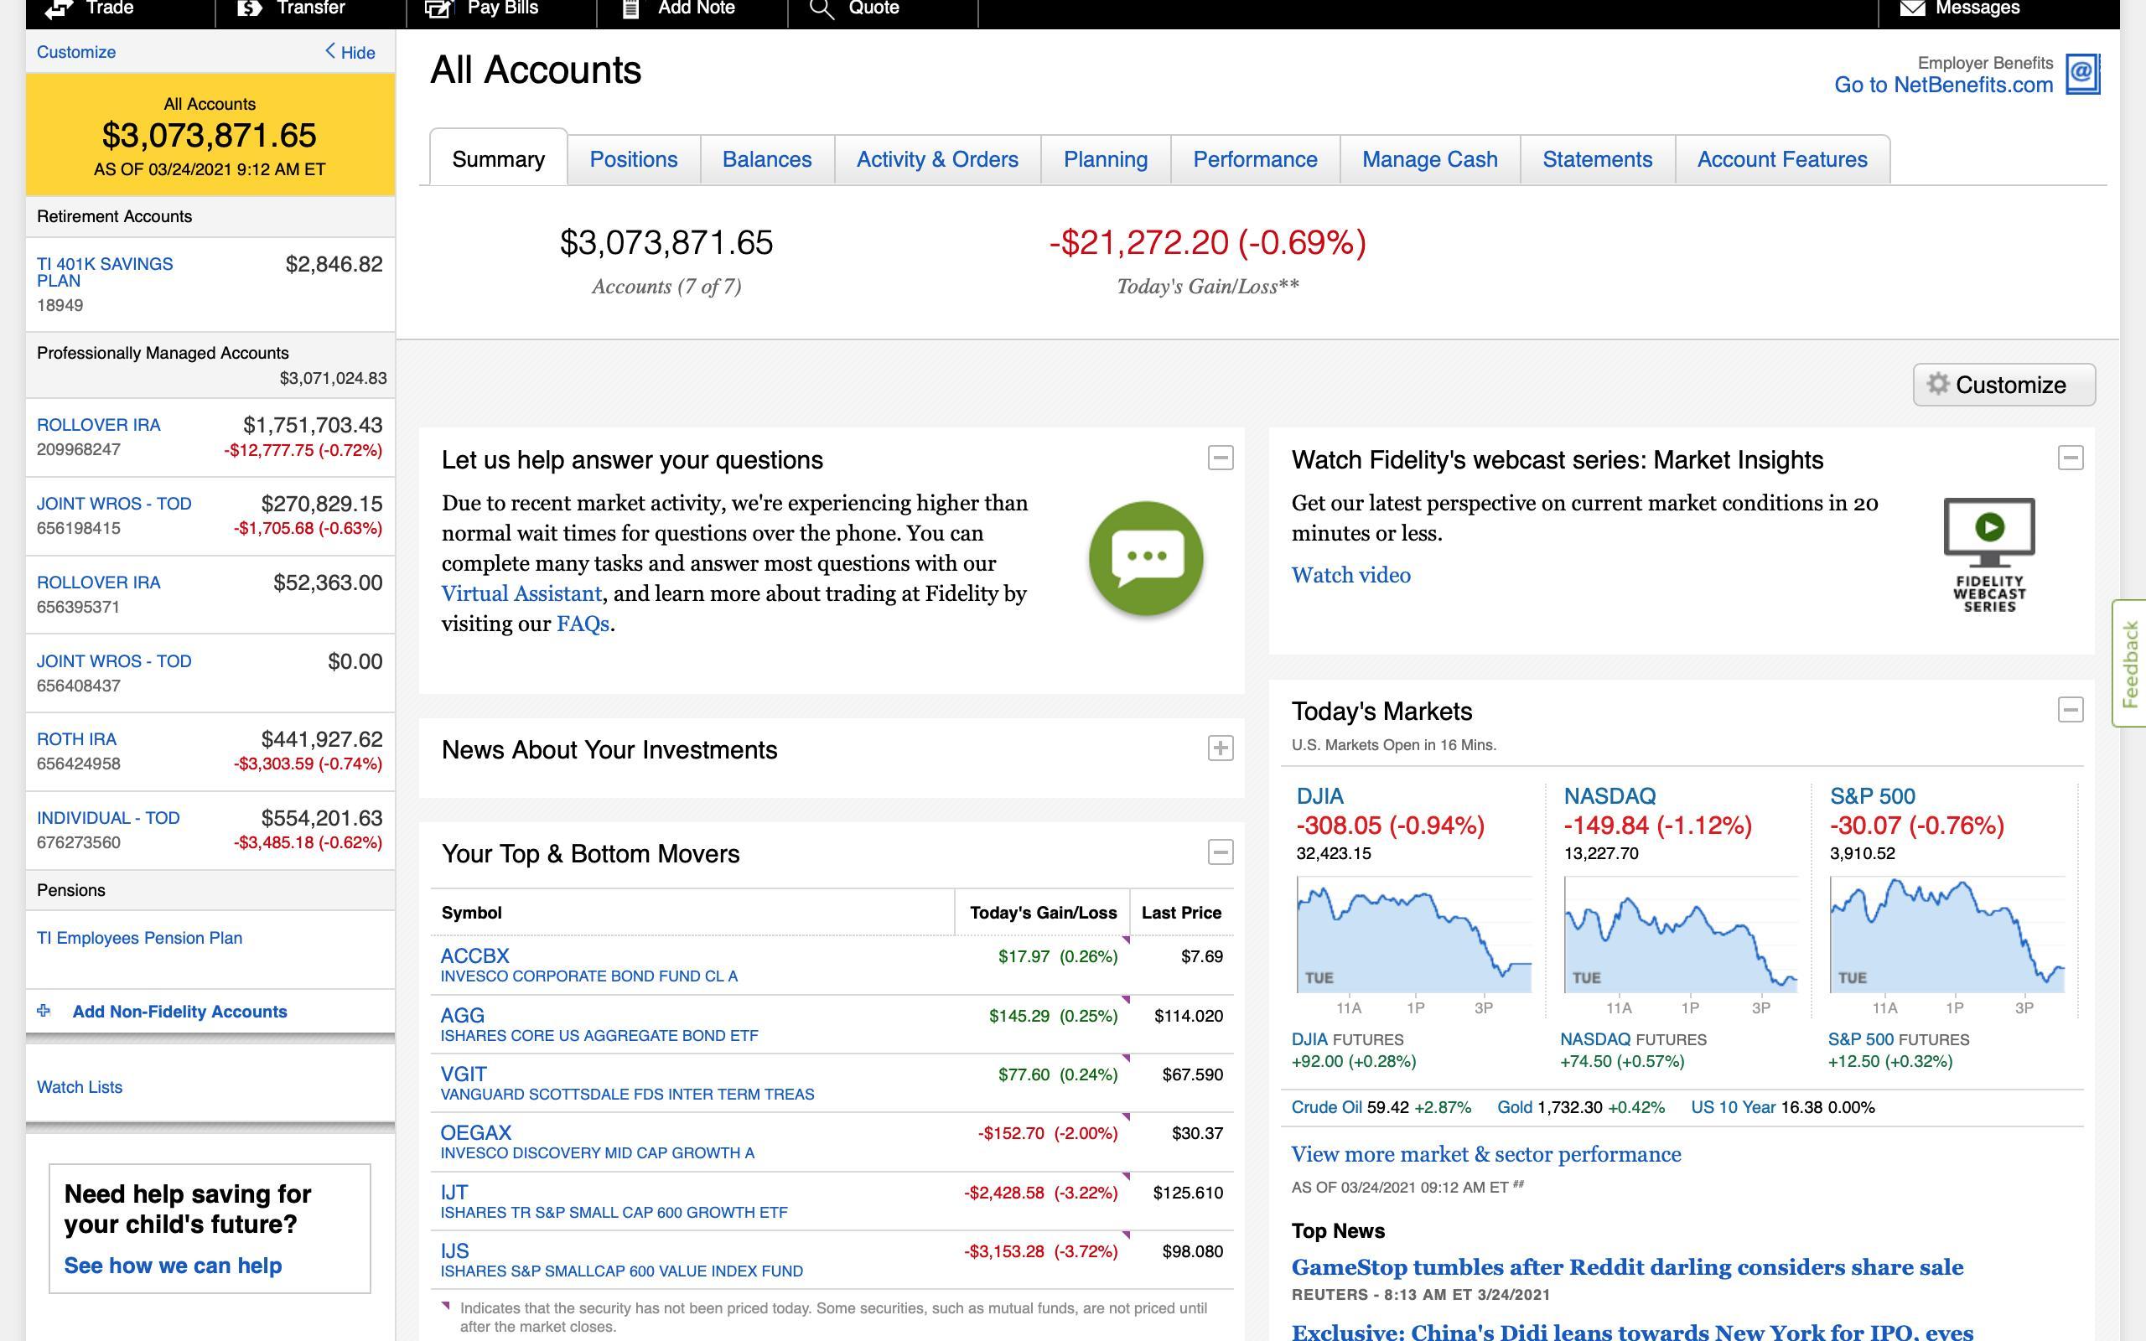Open Messages envelope in top bar
This screenshot has width=2146, height=1341.
pos(1912,9)
